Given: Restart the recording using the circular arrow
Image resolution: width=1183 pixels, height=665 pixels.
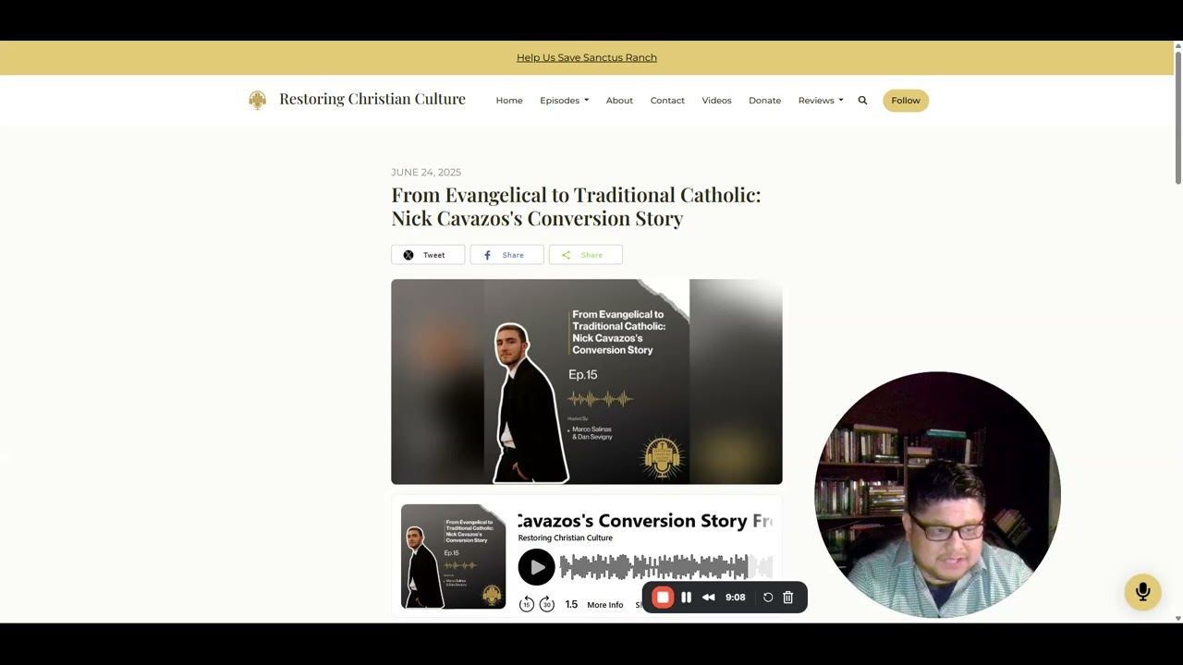Looking at the screenshot, I should [x=768, y=598].
